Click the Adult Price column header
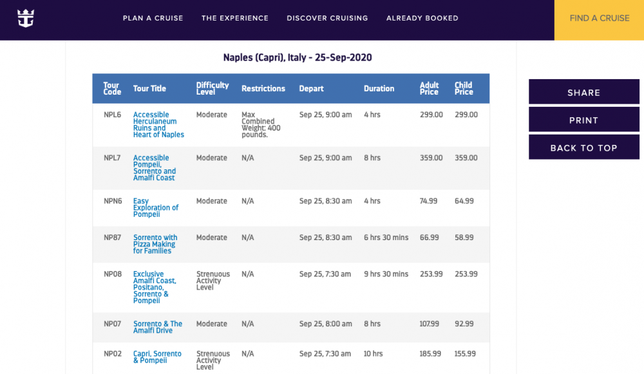Viewport: 644px width, 374px height. pyautogui.click(x=429, y=88)
